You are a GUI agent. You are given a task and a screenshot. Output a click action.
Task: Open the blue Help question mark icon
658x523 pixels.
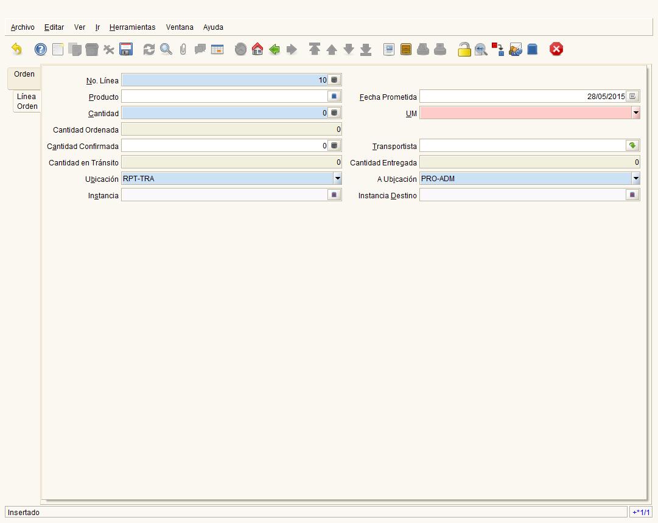coord(41,49)
